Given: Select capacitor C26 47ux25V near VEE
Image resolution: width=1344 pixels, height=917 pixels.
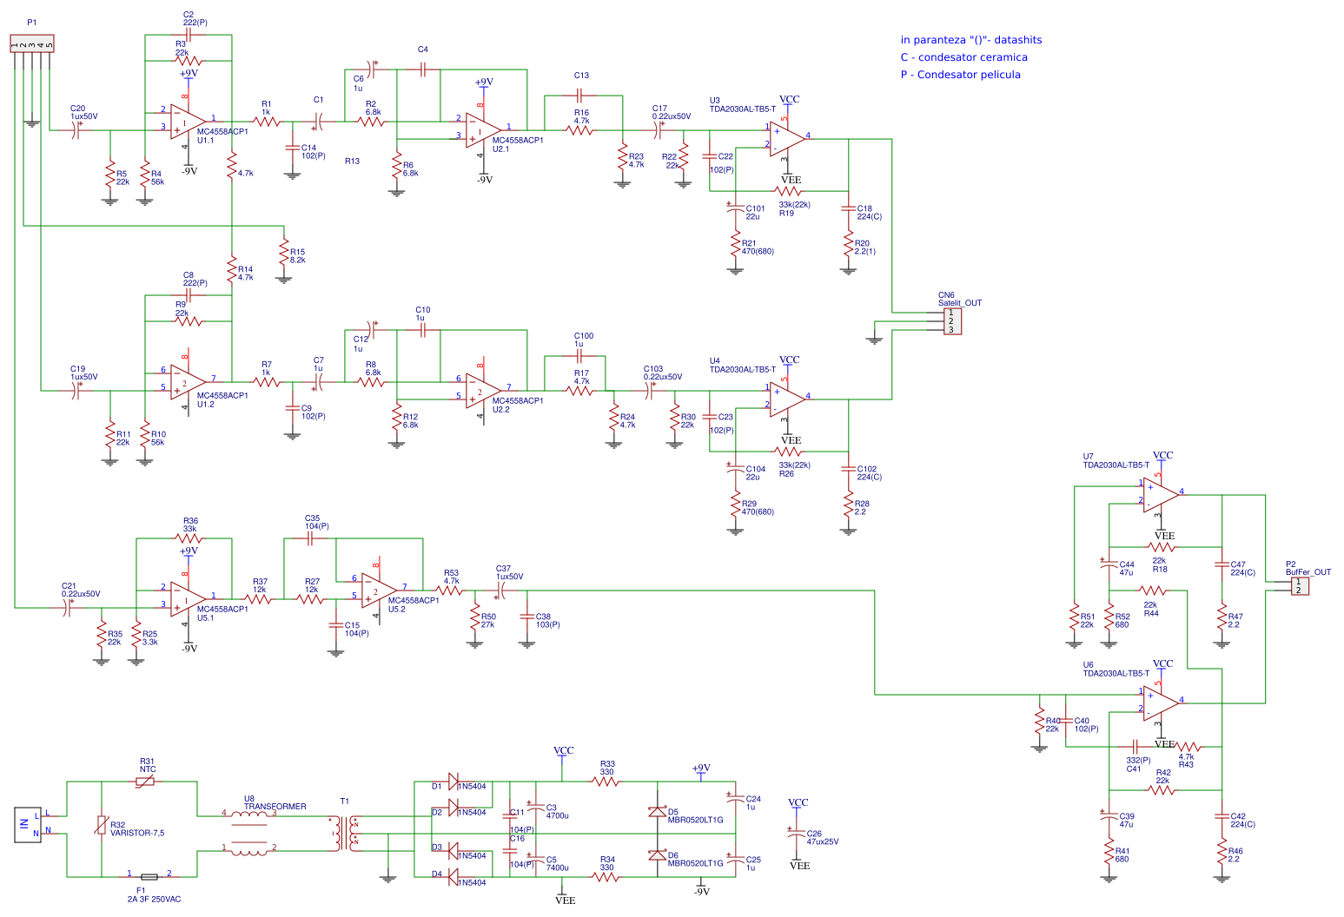Looking at the screenshot, I should pos(798,832).
